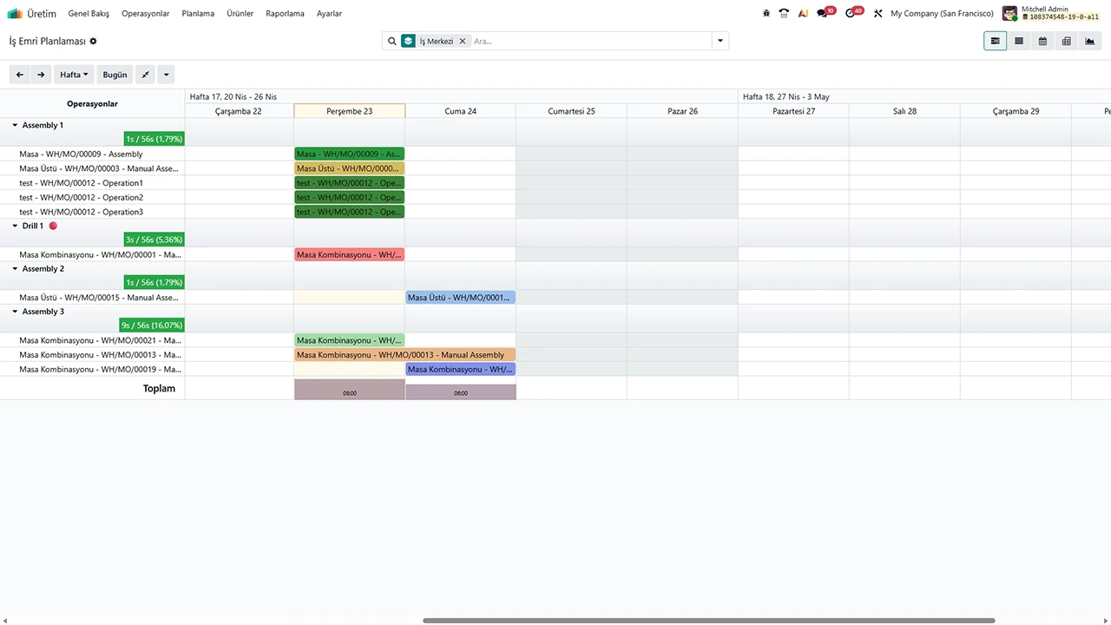
Task: Switch to pivot table view
Action: (x=1066, y=41)
